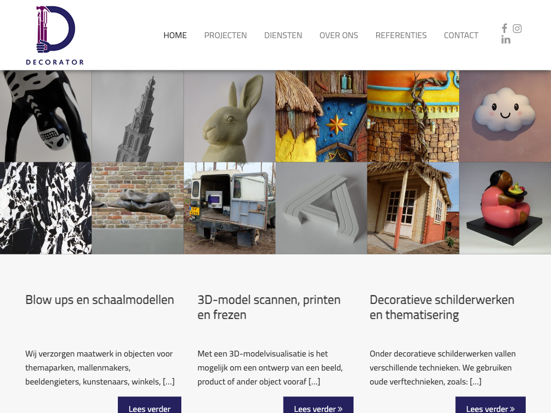Go to the HOME menu item
This screenshot has height=413, width=551.
pos(175,35)
